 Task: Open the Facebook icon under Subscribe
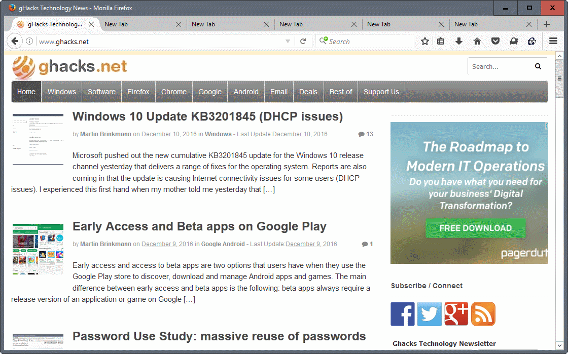403,314
